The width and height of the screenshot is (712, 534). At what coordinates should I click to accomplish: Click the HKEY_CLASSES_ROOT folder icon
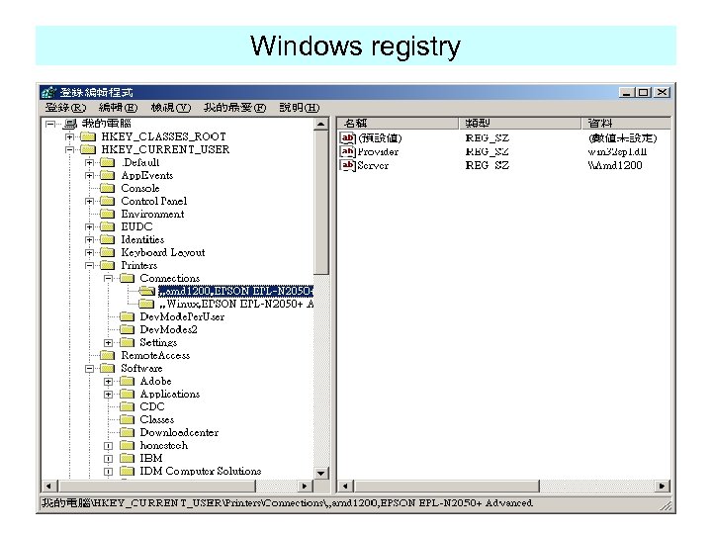88,136
